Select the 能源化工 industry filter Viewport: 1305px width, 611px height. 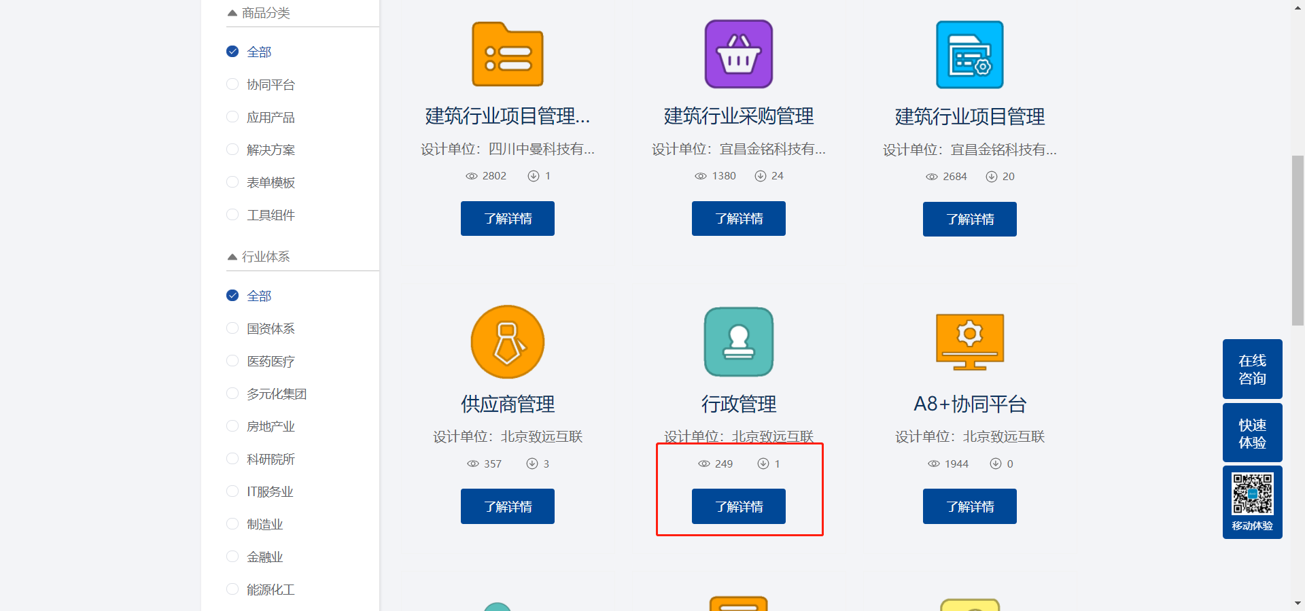pyautogui.click(x=260, y=589)
